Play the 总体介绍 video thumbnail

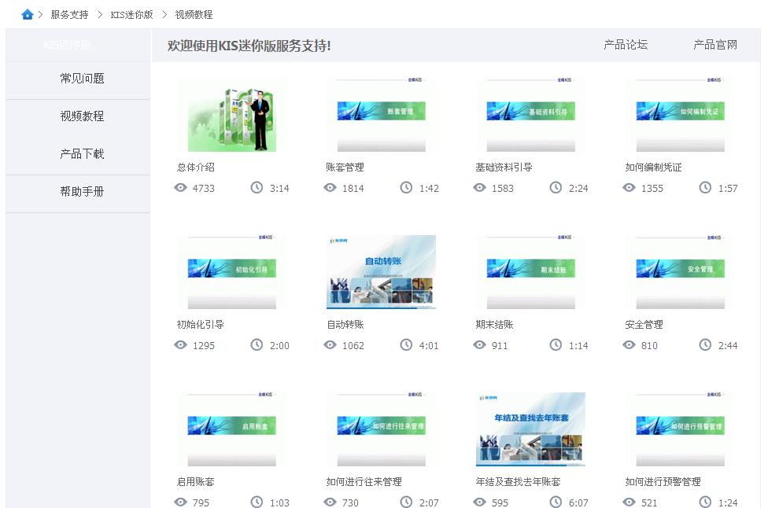[232, 116]
